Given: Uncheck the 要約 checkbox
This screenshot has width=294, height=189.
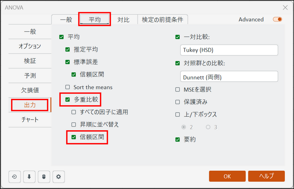Looking at the screenshot, I should pyautogui.click(x=178, y=139).
